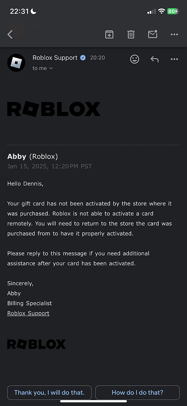The width and height of the screenshot is (187, 406).
Task: Archive this email using the archive icon
Action: 109,34
